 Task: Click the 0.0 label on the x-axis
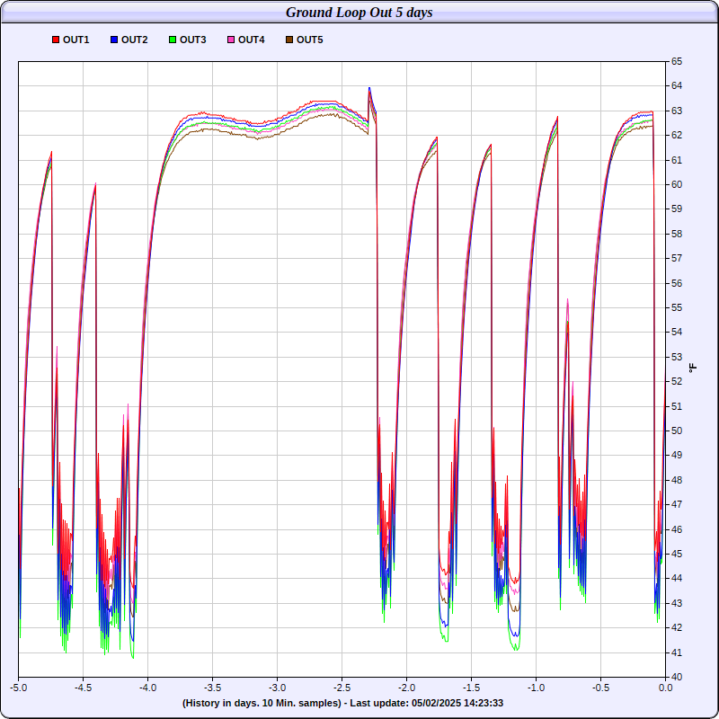[x=665, y=688]
